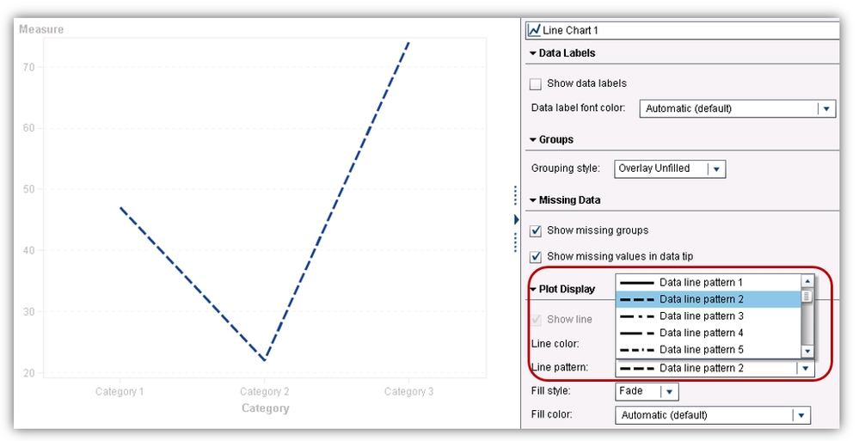Pick Data line pattern 5
This screenshot has width=859, height=441.
tap(709, 350)
